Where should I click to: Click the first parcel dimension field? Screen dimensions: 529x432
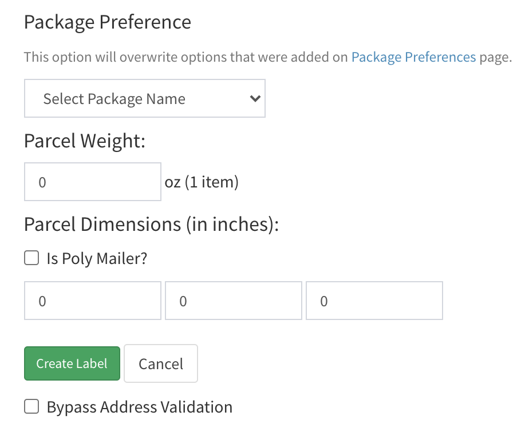[x=93, y=301]
